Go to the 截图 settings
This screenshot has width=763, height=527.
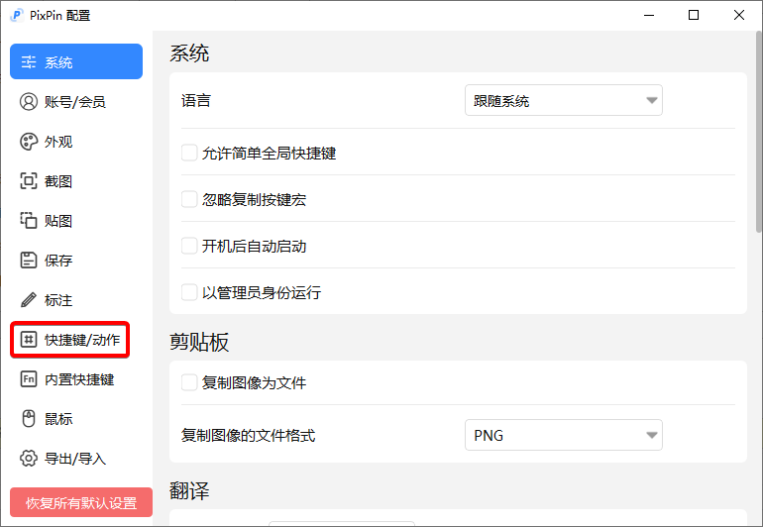click(76, 181)
